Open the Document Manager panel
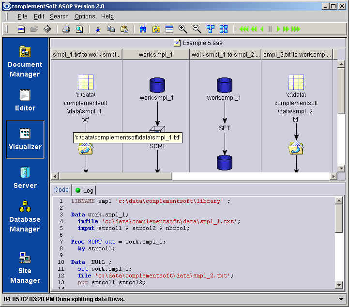 pos(25,62)
